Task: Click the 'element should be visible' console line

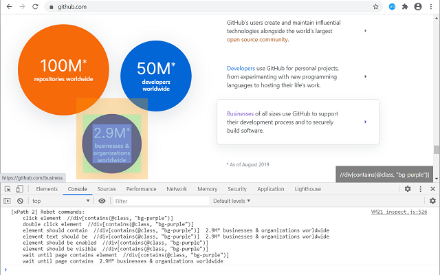Action: (115, 249)
